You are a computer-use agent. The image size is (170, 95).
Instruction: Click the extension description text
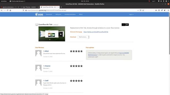click(x=95, y=28)
